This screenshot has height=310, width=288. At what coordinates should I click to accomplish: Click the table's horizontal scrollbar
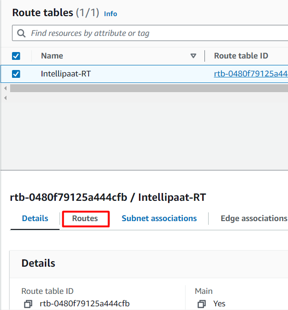(149, 88)
